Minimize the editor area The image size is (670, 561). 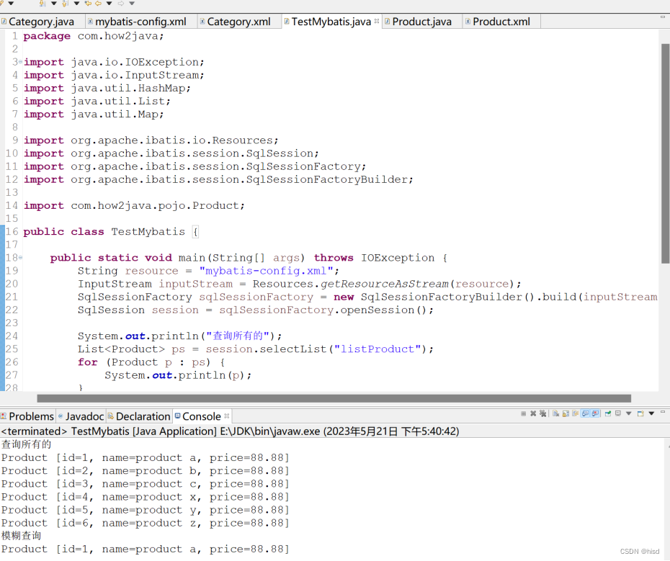click(663, 17)
